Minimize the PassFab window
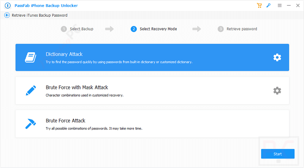The height and width of the screenshot is (168, 304). pyautogui.click(x=289, y=6)
